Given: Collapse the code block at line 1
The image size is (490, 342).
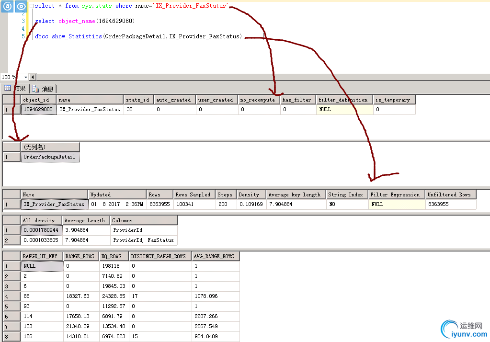Looking at the screenshot, I should [x=32, y=6].
